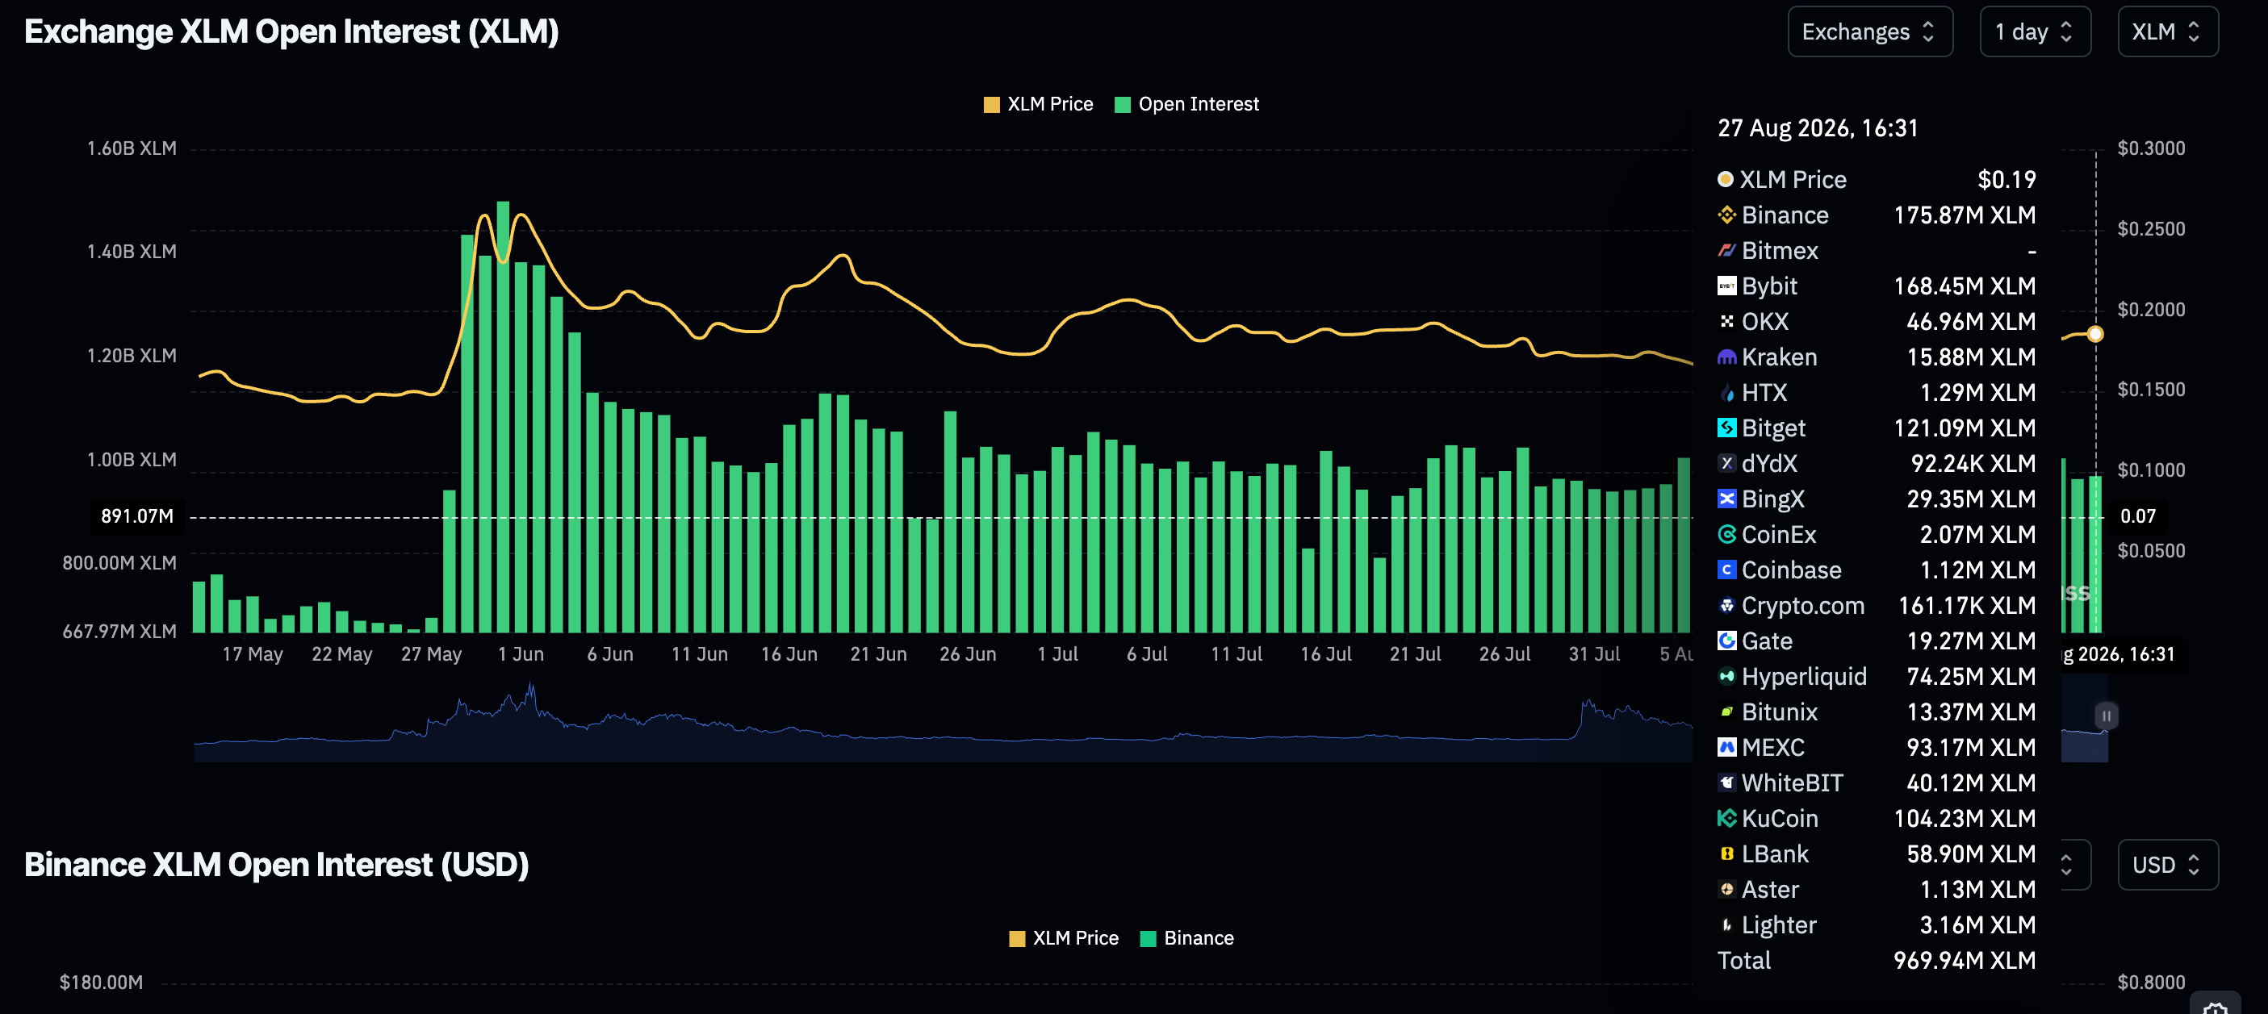Click the $0.2000 price axis label
The width and height of the screenshot is (2268, 1014).
2151,310
